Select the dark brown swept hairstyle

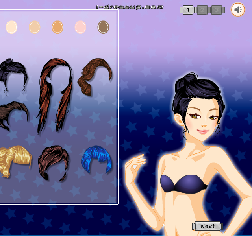click(x=14, y=116)
